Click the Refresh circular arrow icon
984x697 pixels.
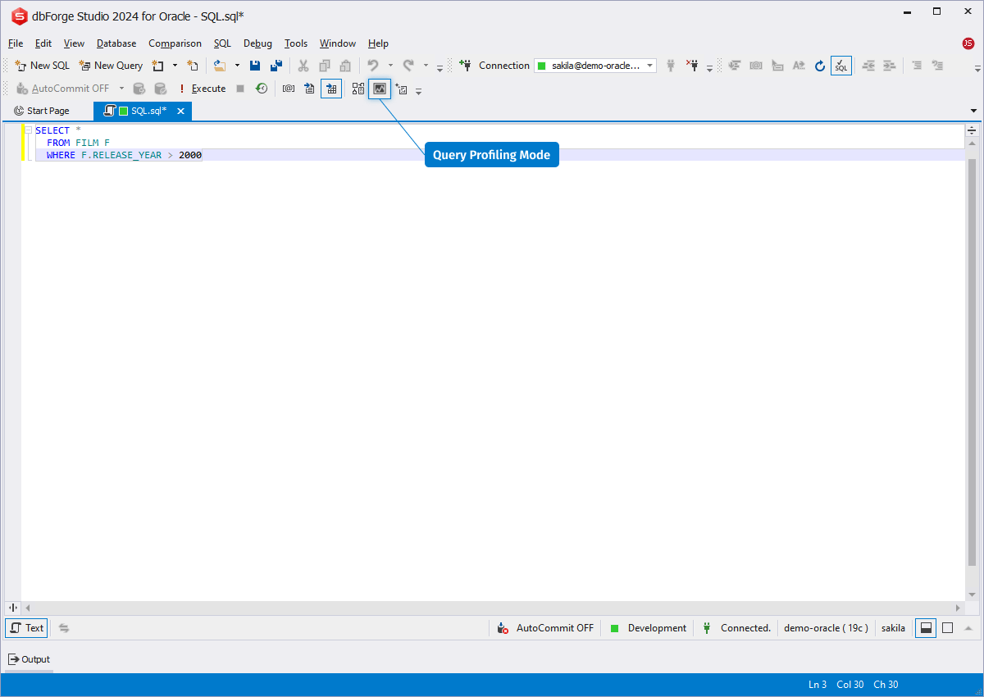pyautogui.click(x=820, y=66)
